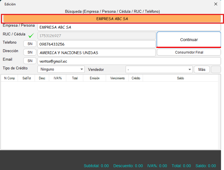Click the Dirección address field
224x170 pixels.
[x=96, y=53]
